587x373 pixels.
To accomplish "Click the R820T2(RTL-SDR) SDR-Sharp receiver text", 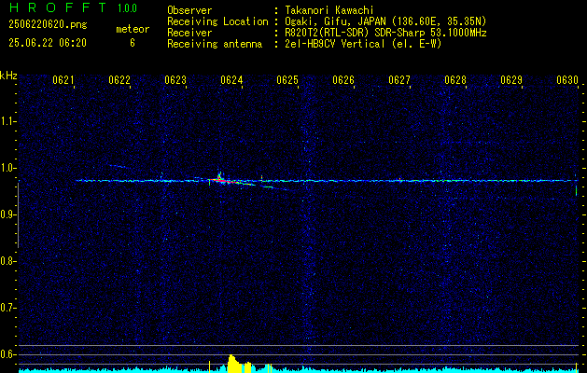I will 385,33.
